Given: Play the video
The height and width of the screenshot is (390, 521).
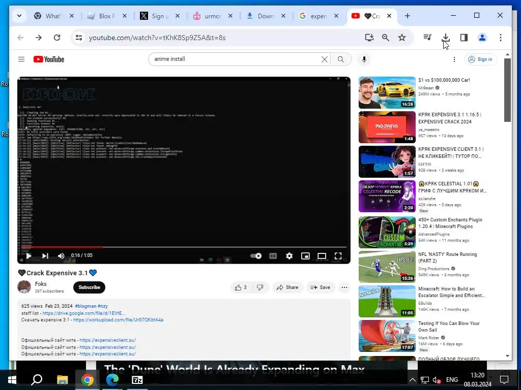Looking at the screenshot, I should click(x=28, y=256).
